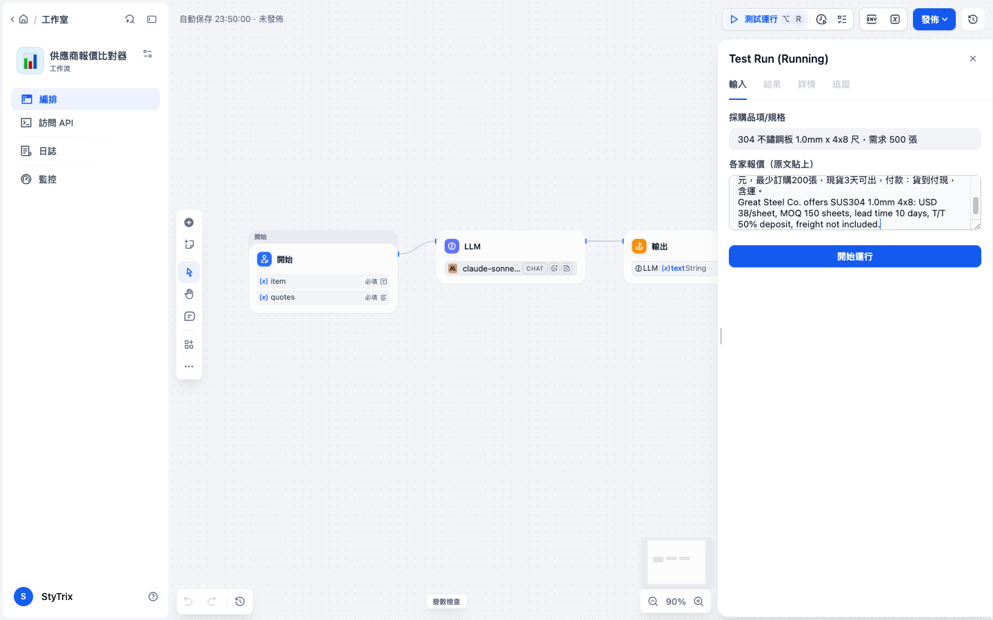Click the StyTrix user avatar

[23, 597]
